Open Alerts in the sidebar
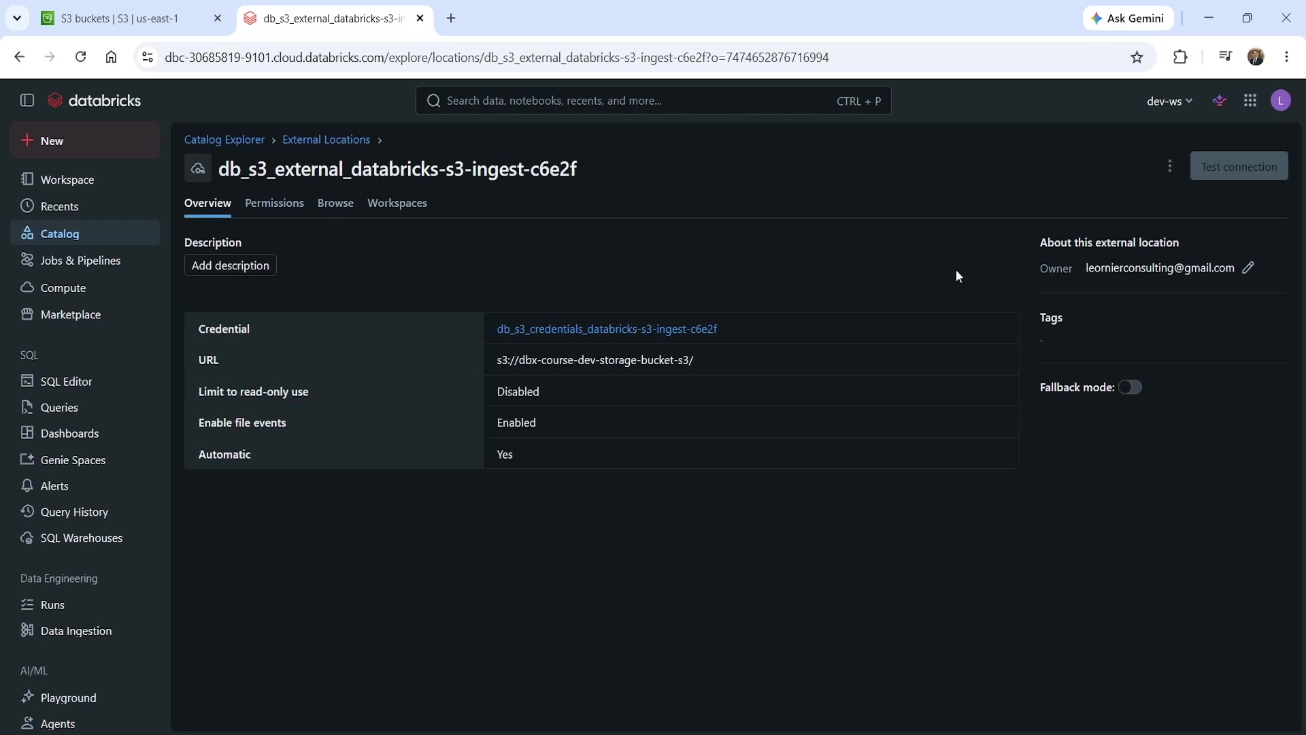 pyautogui.click(x=85, y=486)
